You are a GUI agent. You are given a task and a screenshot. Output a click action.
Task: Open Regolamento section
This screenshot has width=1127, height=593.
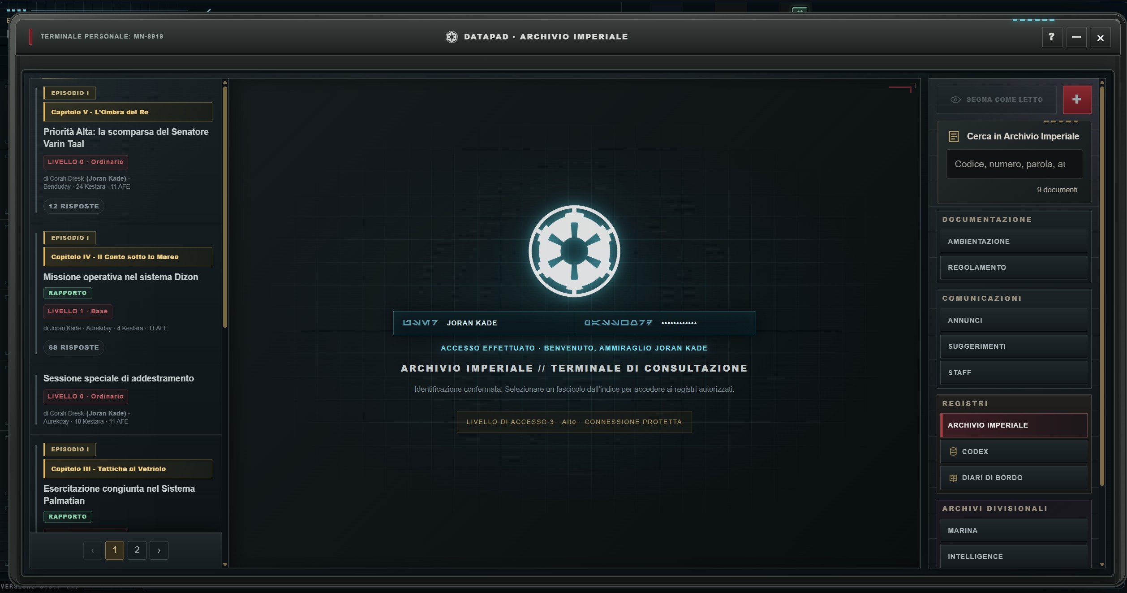point(1014,267)
